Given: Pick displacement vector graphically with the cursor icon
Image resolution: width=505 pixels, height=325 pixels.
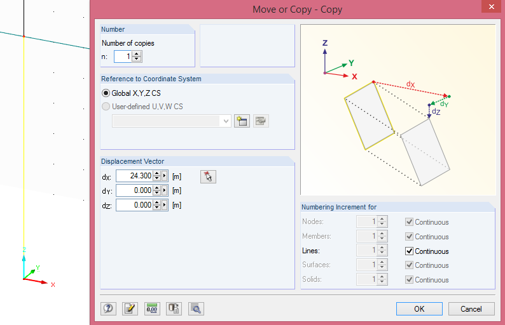Looking at the screenshot, I should tap(208, 177).
